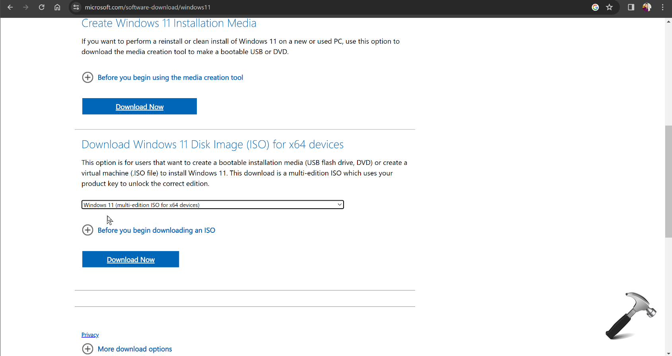
Task: Open site information icon in address bar
Action: (76, 7)
